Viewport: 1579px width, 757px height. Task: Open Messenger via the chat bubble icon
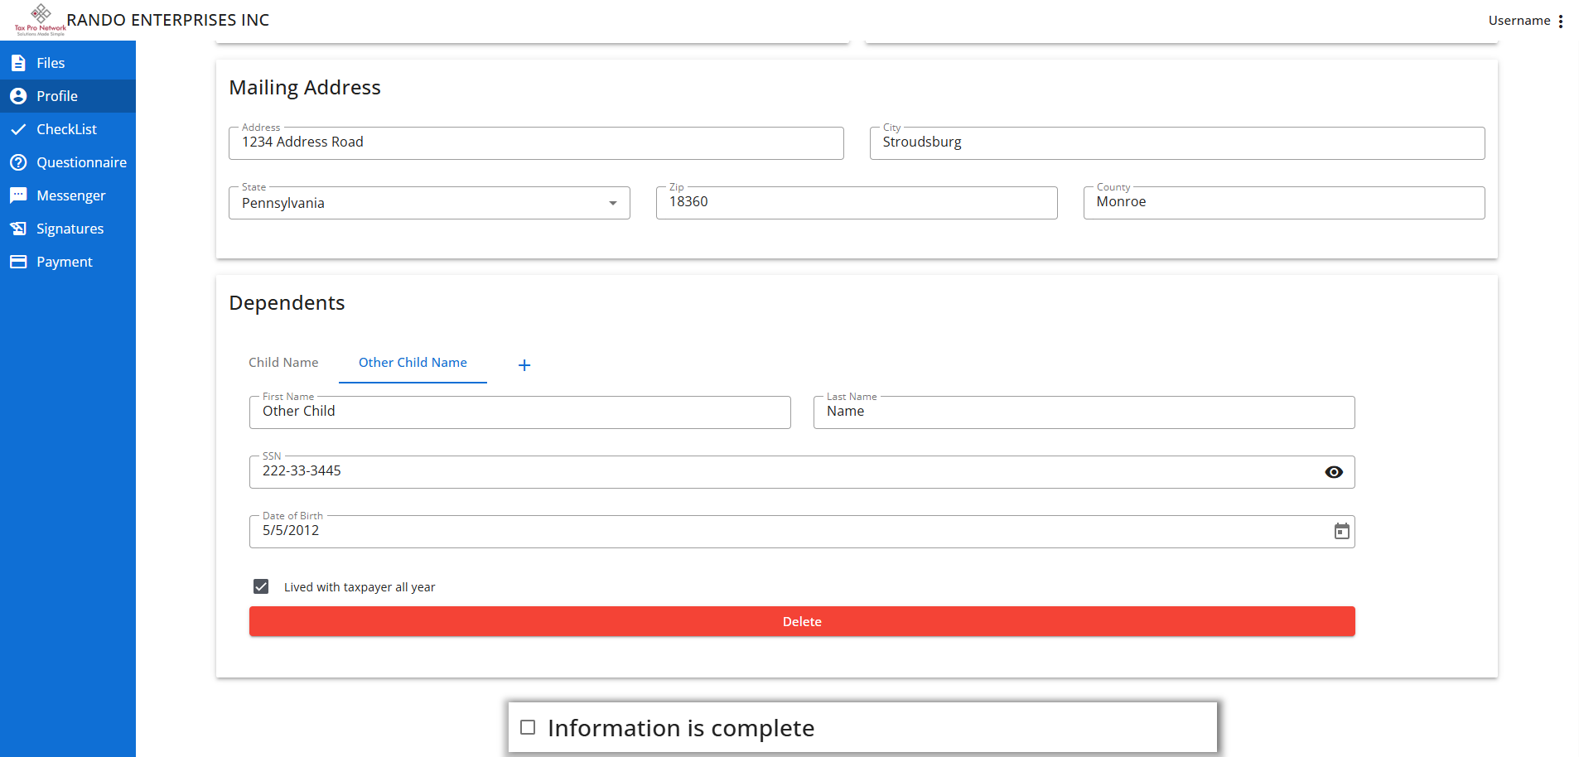18,195
